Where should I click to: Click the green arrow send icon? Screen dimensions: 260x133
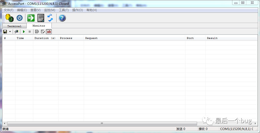31,18
